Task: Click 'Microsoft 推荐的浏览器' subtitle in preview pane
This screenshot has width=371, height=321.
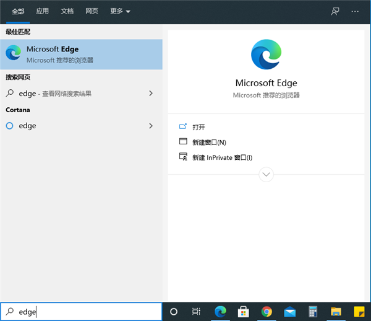Action: (x=266, y=95)
